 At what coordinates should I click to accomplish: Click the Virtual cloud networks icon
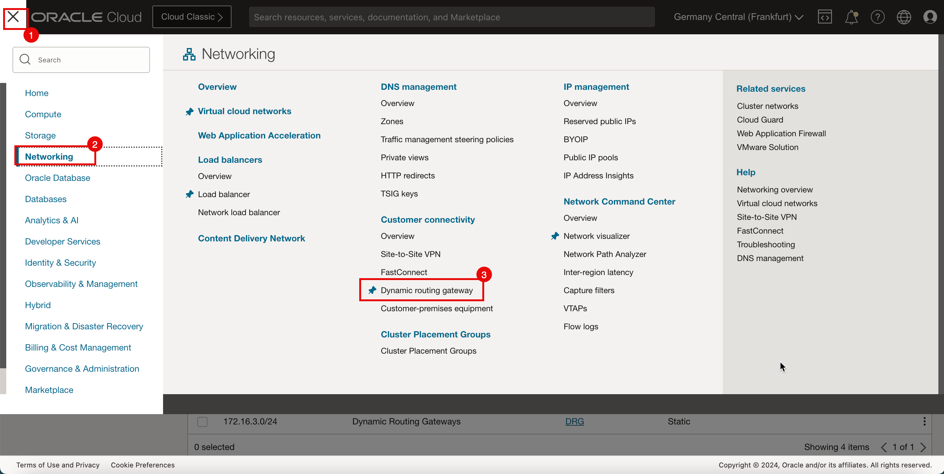tap(190, 111)
